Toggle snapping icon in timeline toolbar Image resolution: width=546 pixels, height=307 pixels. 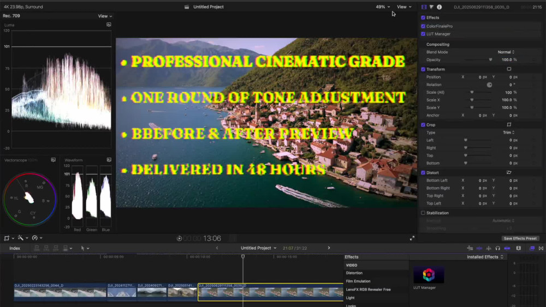coord(507,248)
